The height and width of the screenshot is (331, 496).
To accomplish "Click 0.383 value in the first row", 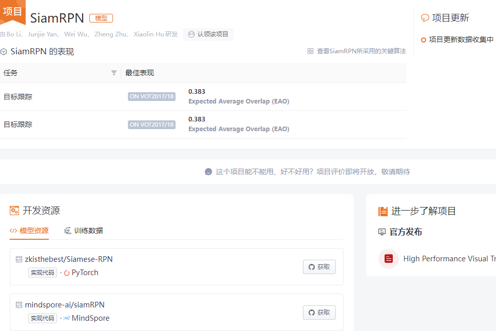I will coord(197,92).
